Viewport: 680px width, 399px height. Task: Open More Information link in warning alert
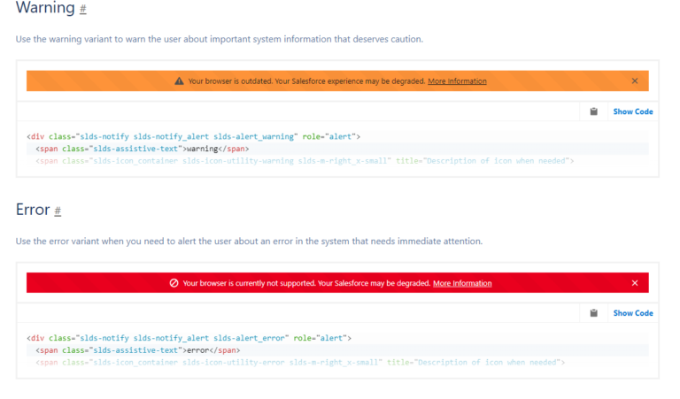(x=457, y=81)
